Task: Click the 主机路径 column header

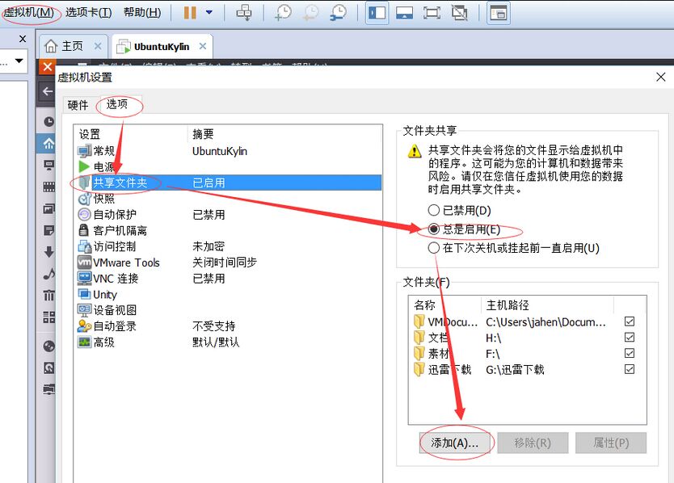Action: [547, 305]
